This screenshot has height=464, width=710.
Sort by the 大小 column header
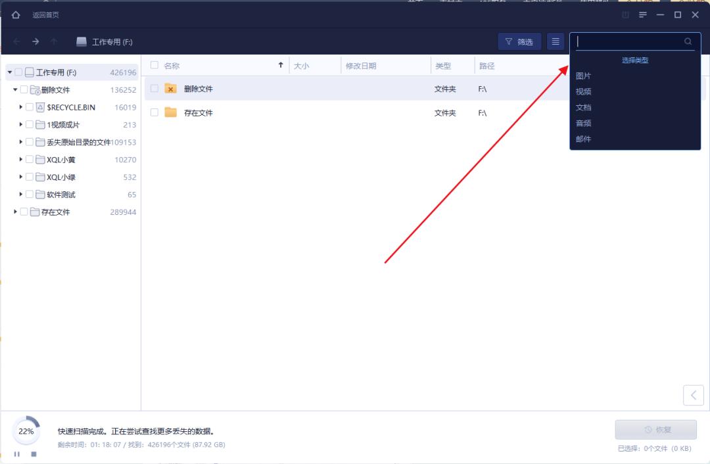point(302,66)
